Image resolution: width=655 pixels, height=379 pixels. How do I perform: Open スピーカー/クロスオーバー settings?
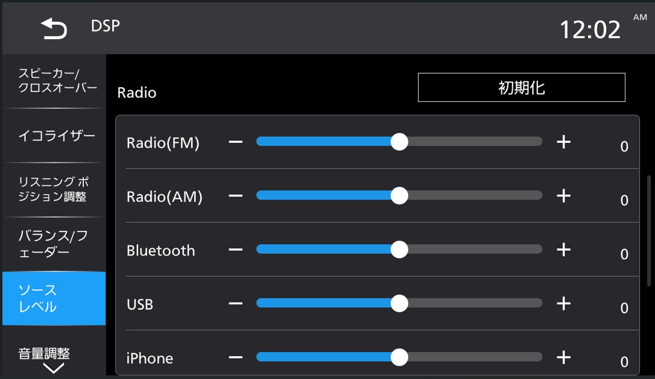coord(53,81)
